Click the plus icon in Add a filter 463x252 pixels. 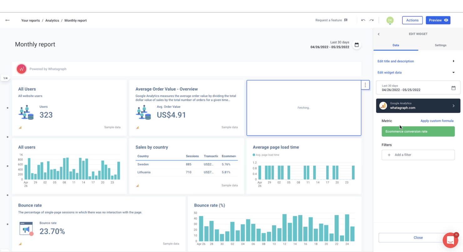pos(389,155)
